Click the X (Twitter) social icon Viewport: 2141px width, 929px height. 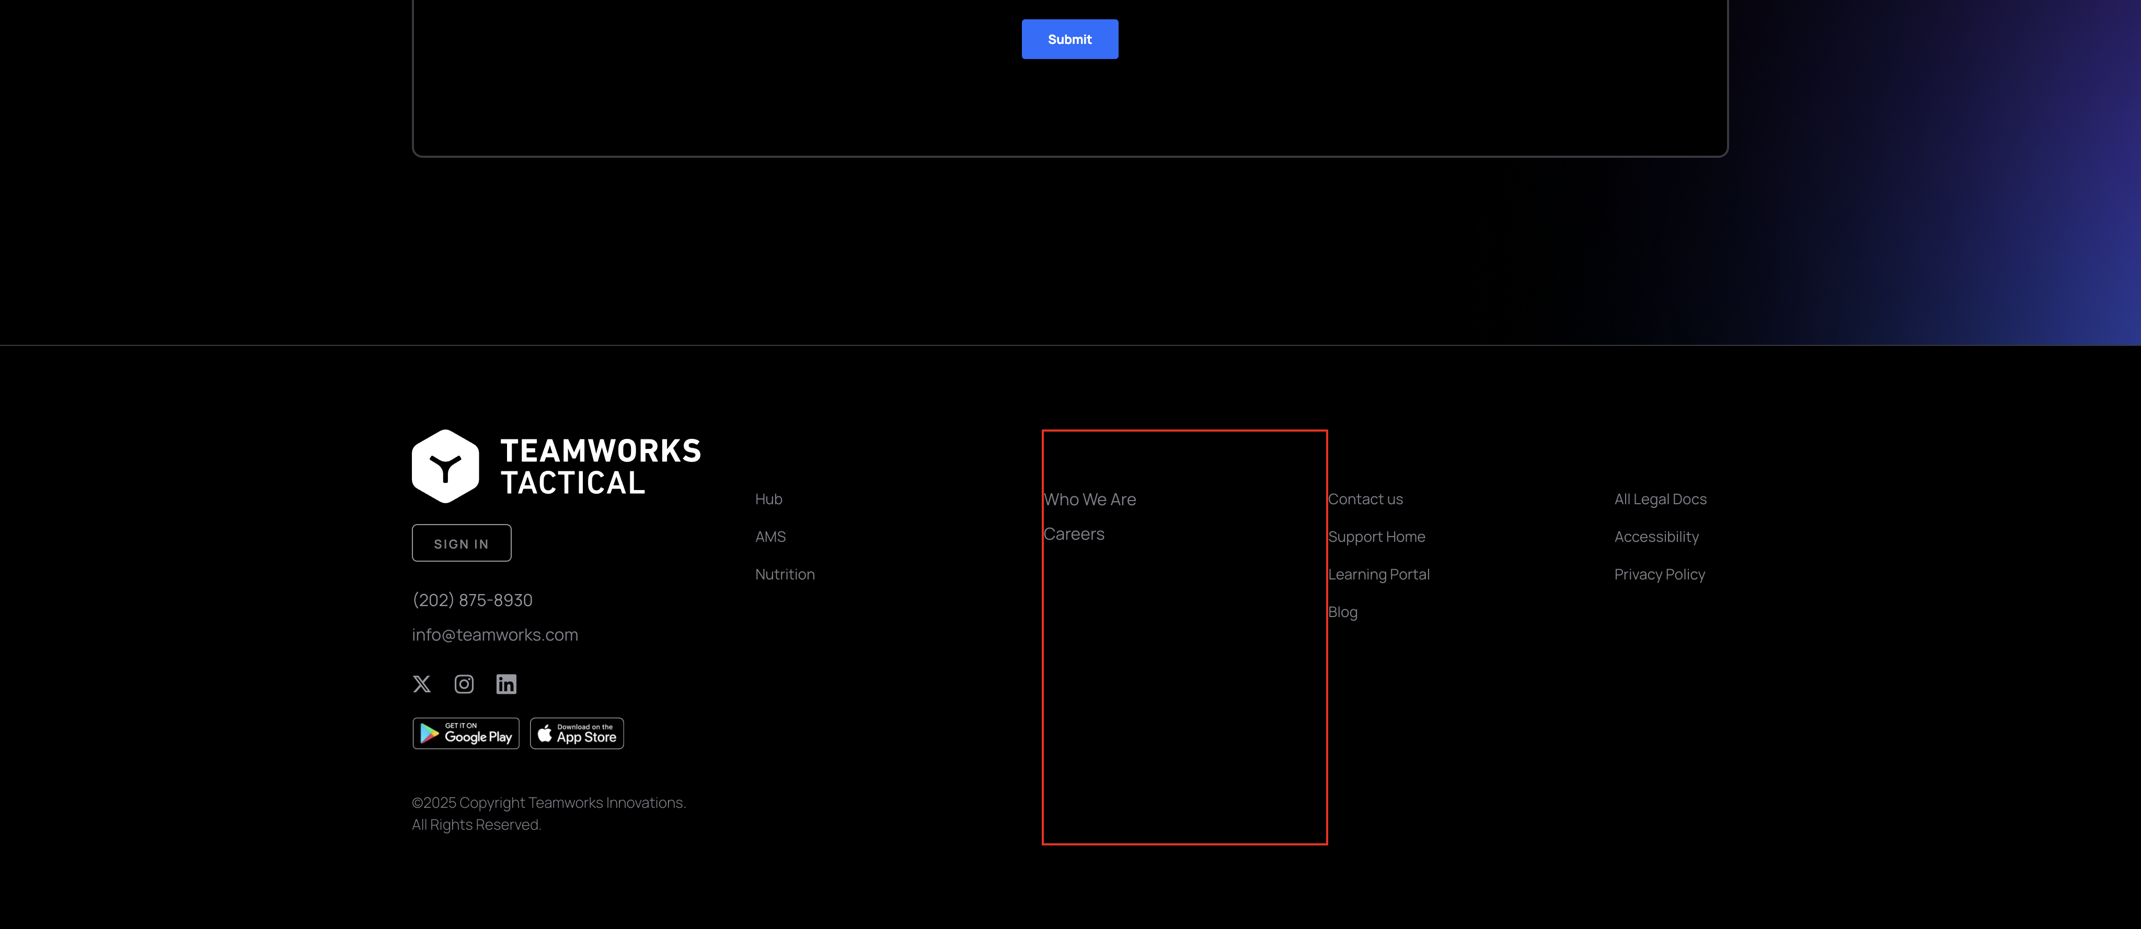tap(421, 684)
